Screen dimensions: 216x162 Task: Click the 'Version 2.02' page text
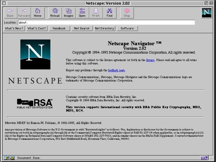135,49
